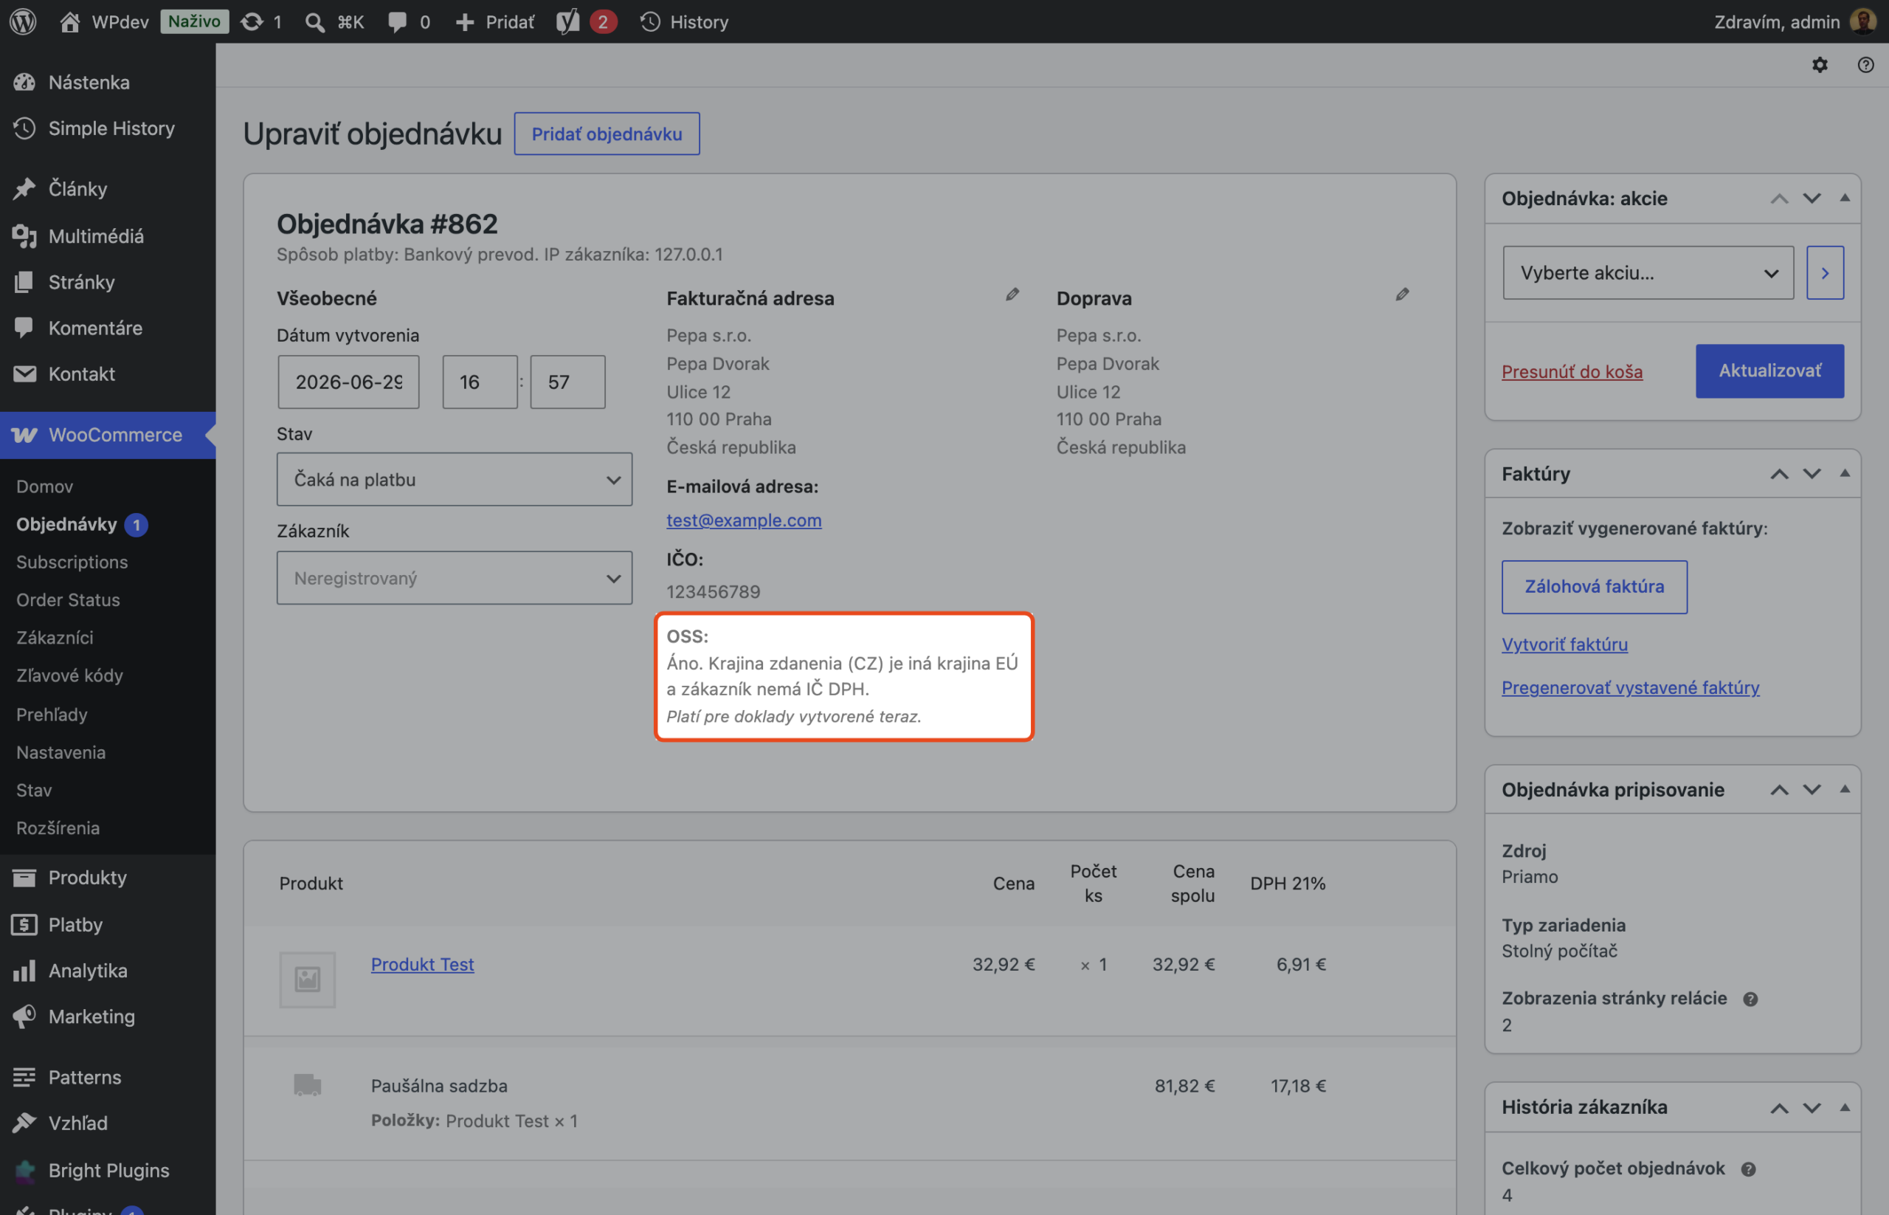
Task: Click the WordPress logo icon
Action: 23,21
